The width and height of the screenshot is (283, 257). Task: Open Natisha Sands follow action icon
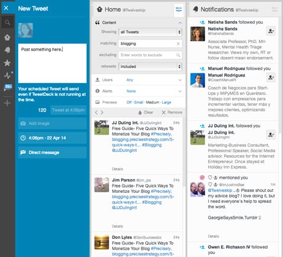tap(271, 31)
